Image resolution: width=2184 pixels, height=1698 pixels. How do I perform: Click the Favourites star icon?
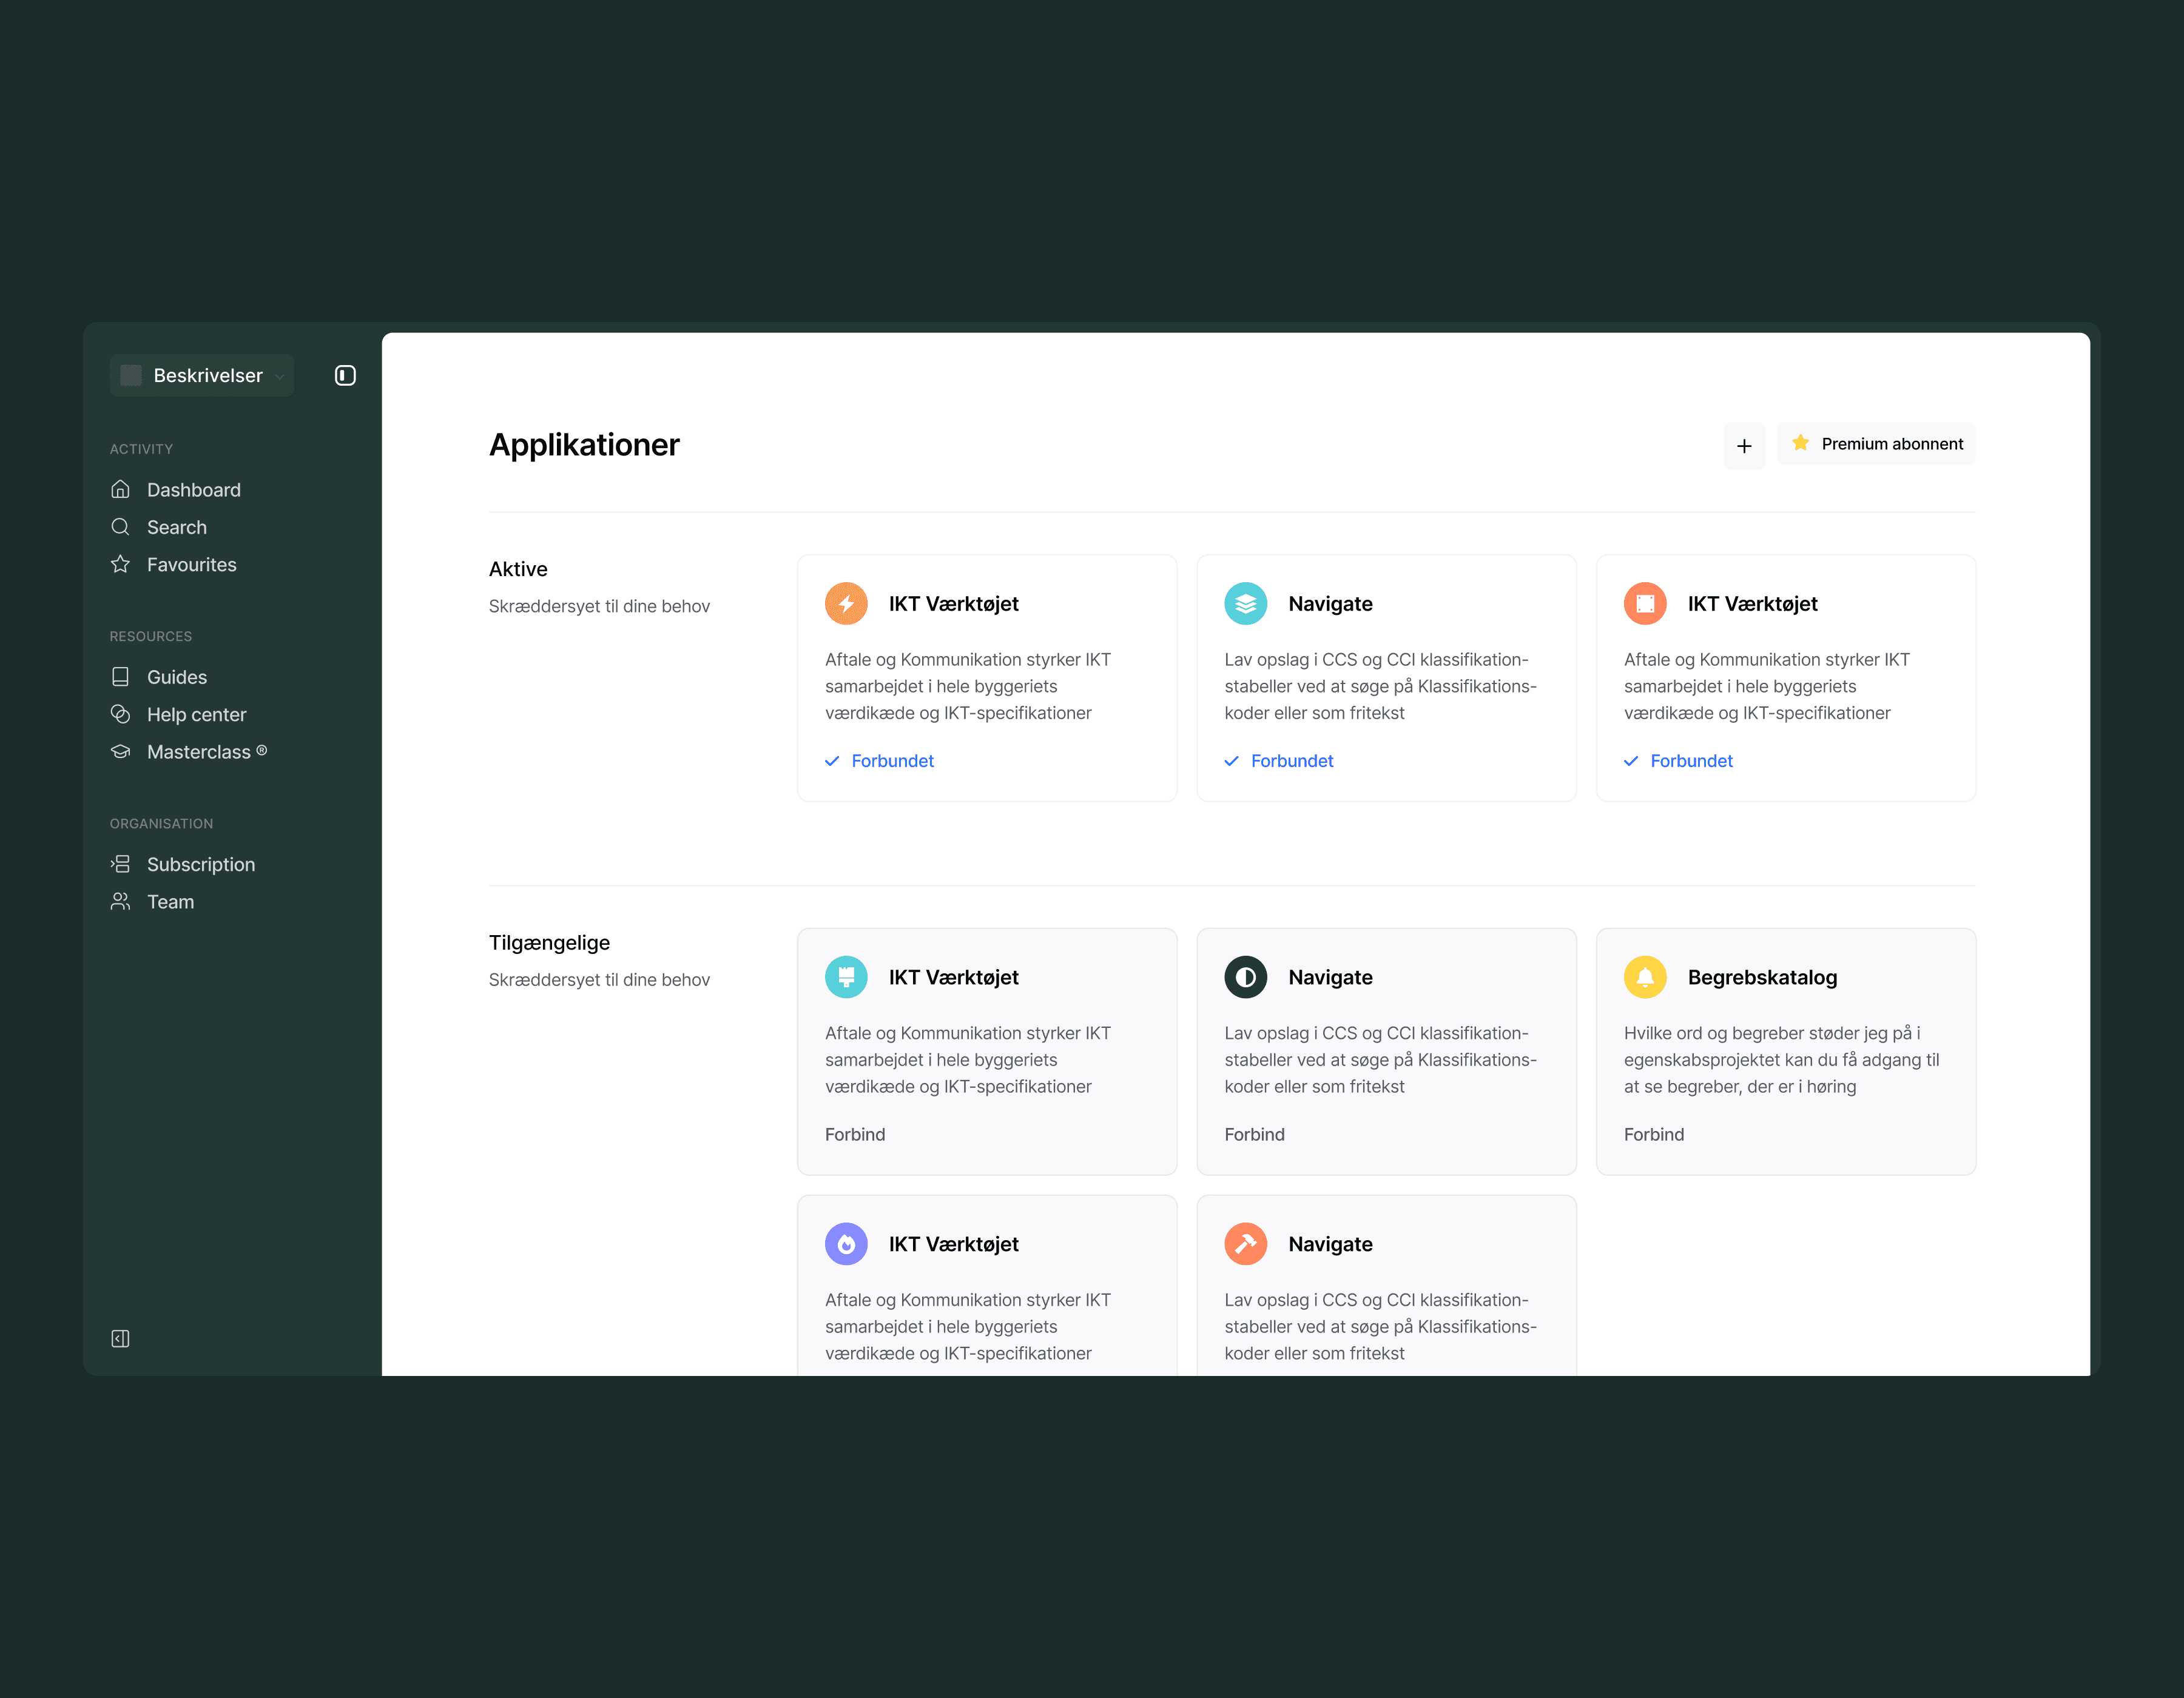(121, 565)
